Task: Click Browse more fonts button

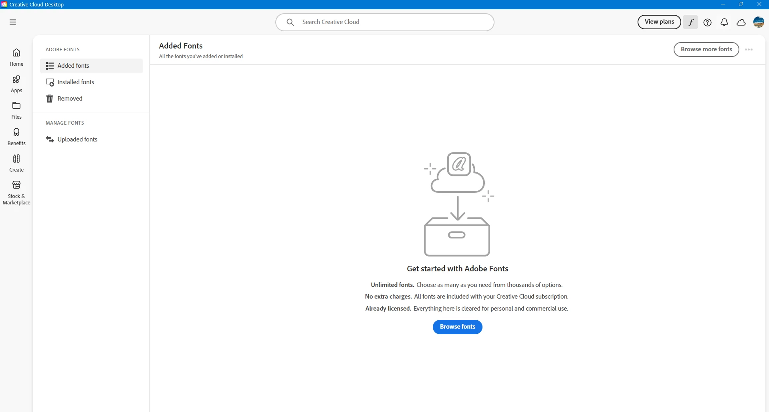Action: coord(706,50)
